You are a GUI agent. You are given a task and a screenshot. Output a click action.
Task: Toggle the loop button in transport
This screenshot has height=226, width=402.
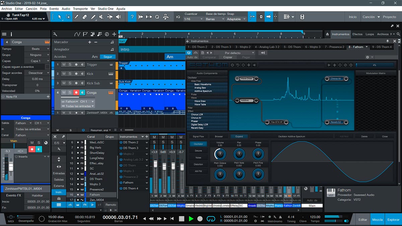tap(211, 219)
